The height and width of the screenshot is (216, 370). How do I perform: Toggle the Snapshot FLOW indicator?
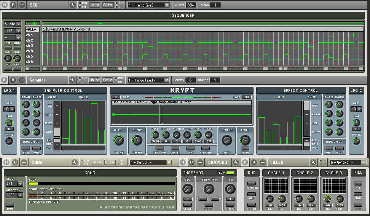[x=230, y=173]
